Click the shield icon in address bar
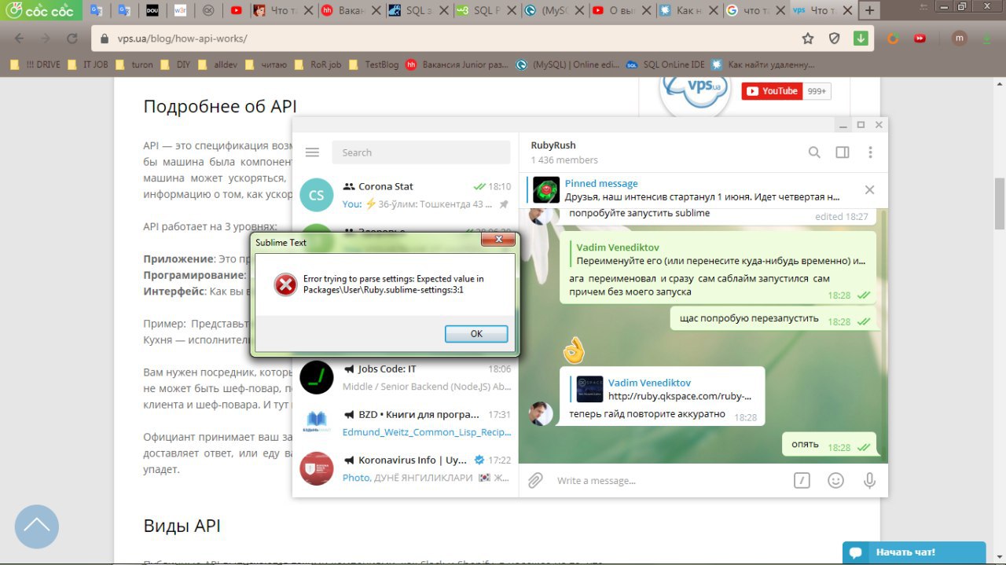1006x565 pixels. coord(835,39)
